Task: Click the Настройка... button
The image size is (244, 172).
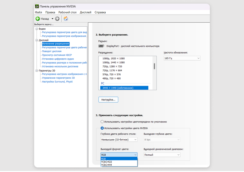Action: click(x=108, y=100)
